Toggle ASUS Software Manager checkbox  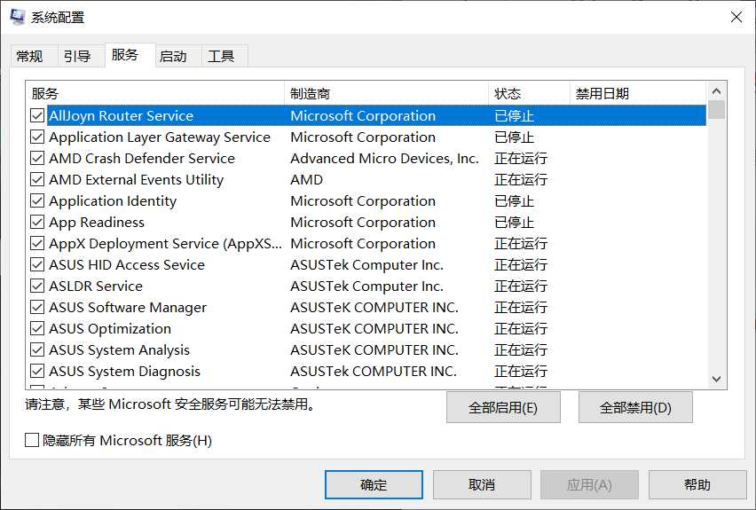(37, 307)
